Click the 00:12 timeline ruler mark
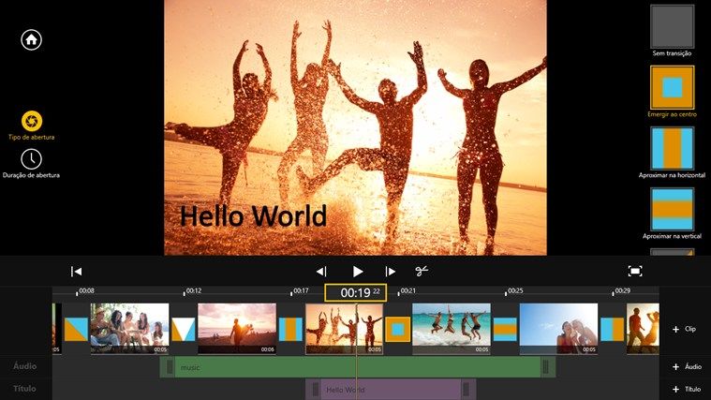The width and height of the screenshot is (711, 400). tap(193, 290)
